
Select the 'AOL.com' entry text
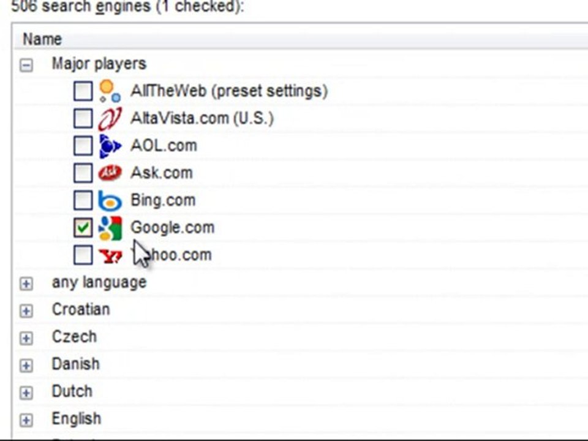point(164,146)
